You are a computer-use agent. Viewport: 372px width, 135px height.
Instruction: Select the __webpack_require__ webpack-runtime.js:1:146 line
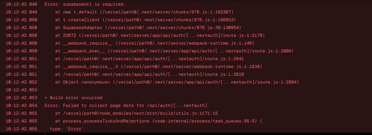point(154,43)
